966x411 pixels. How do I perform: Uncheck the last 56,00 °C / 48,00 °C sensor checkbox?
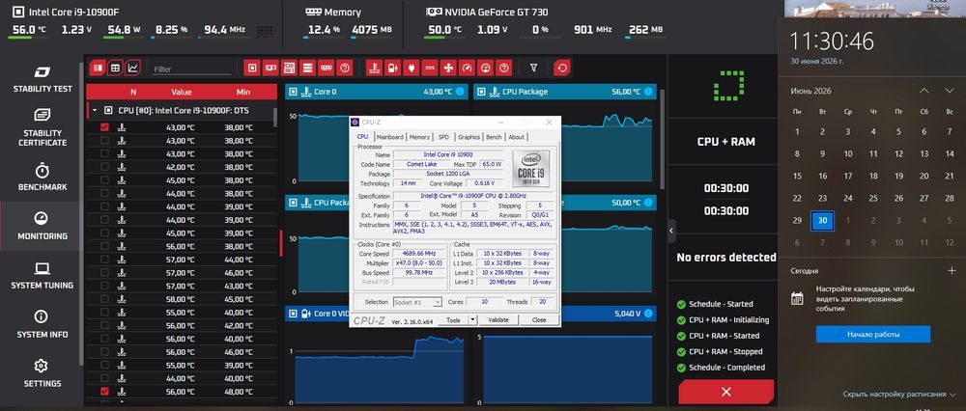(x=104, y=392)
